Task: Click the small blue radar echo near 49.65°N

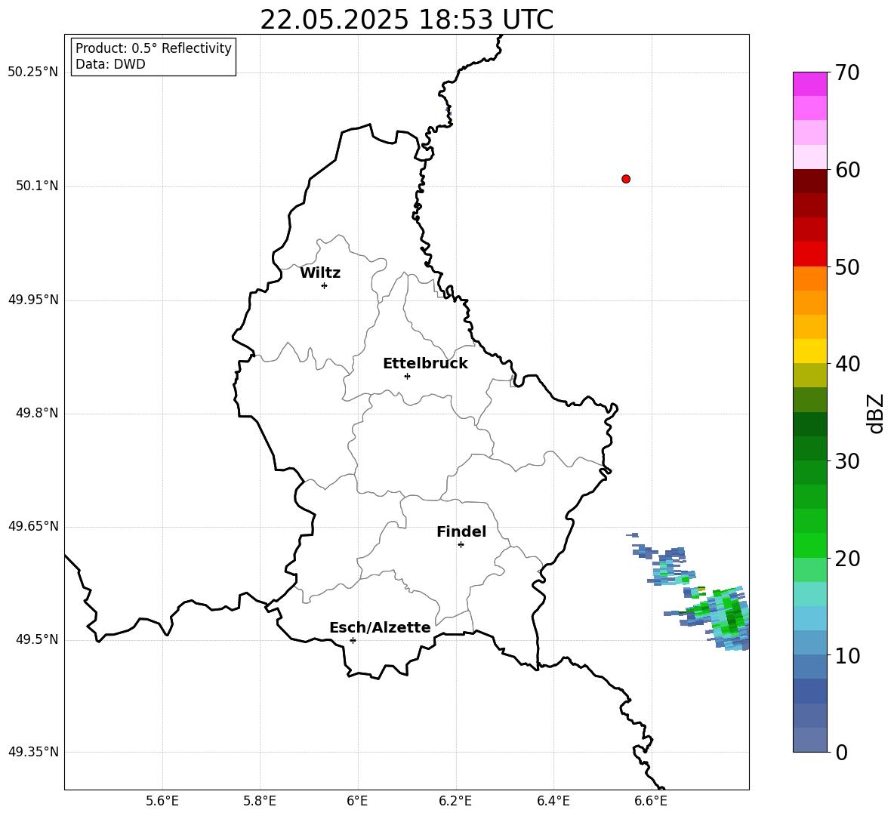Action: click(632, 535)
